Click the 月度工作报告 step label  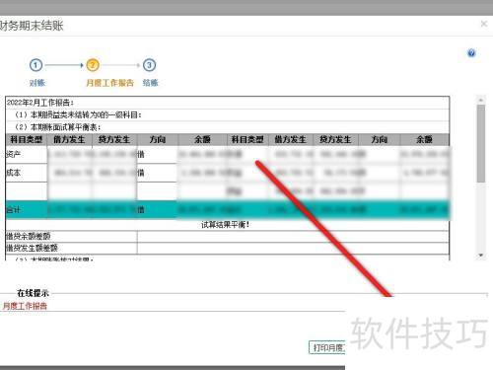point(109,83)
